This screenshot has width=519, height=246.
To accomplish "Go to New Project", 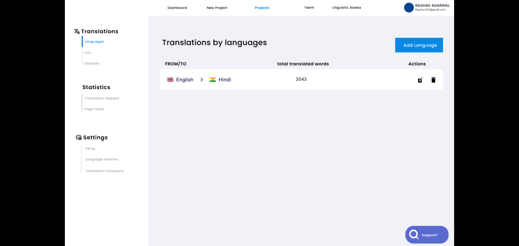I will 217,8.
